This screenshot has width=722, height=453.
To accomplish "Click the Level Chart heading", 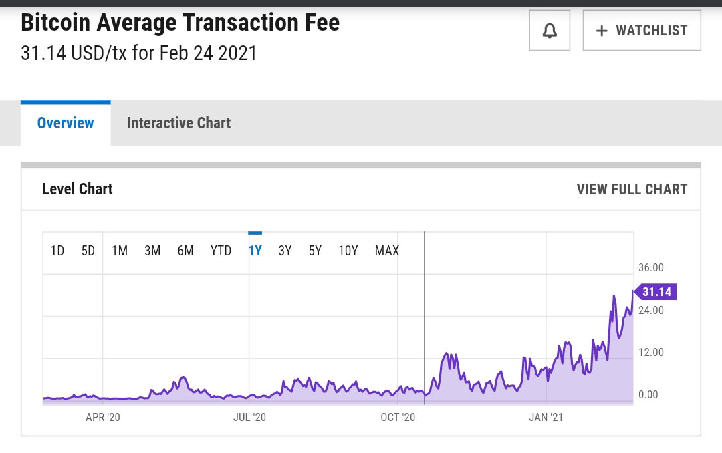I will pos(78,188).
